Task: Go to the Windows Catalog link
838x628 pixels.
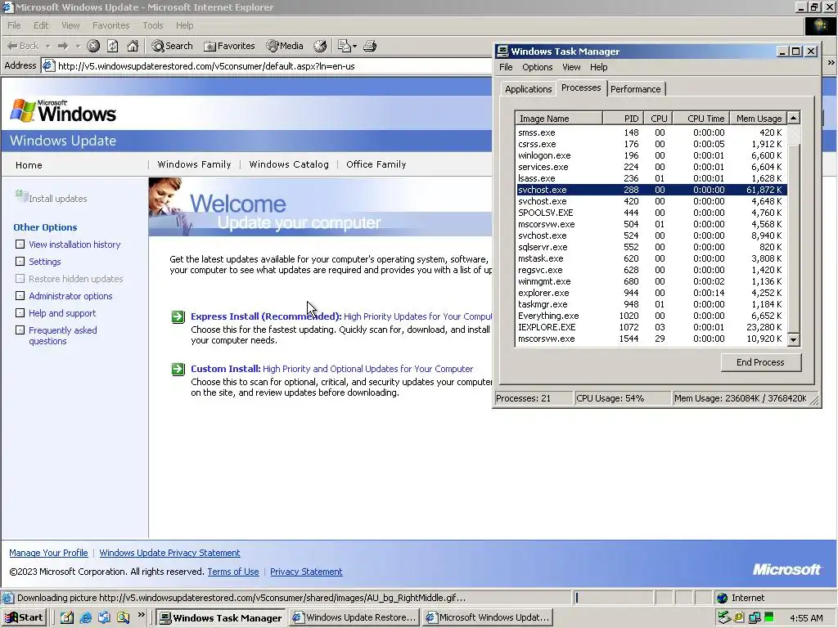Action: (289, 164)
